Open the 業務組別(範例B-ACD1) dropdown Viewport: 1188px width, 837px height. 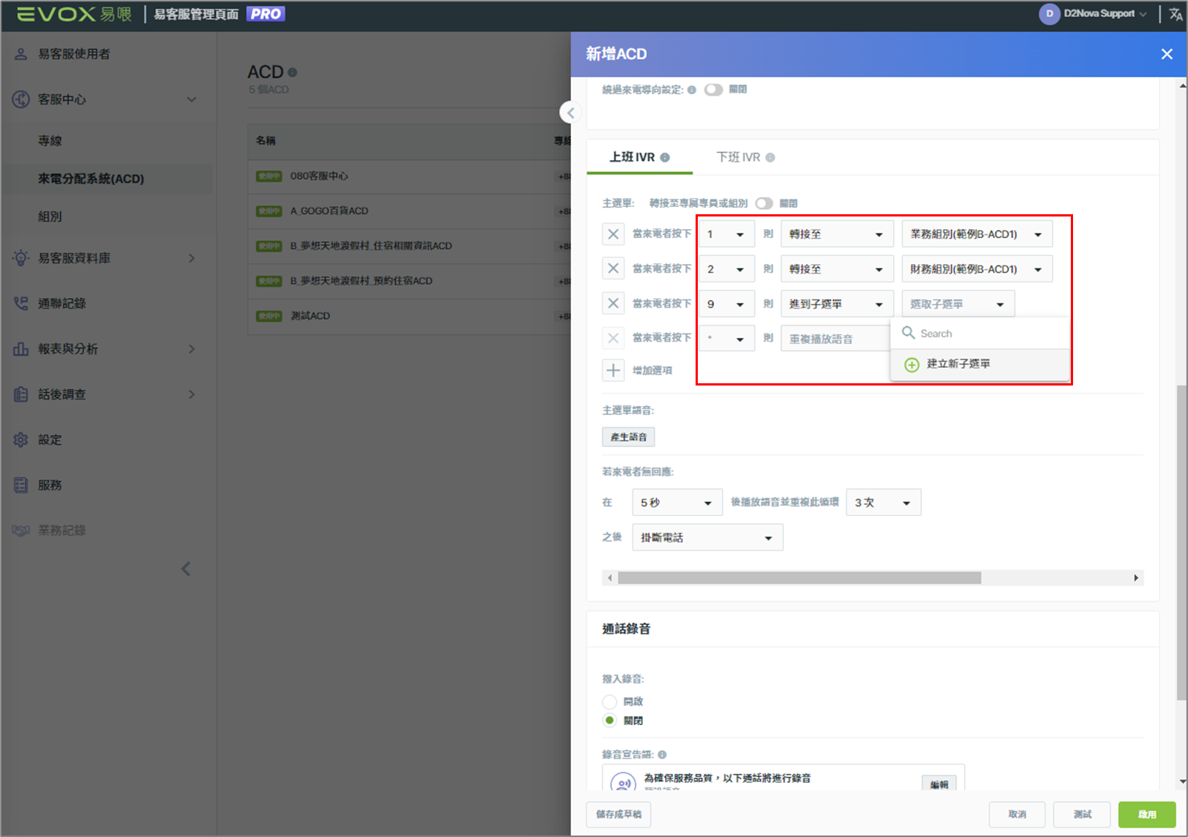977,234
